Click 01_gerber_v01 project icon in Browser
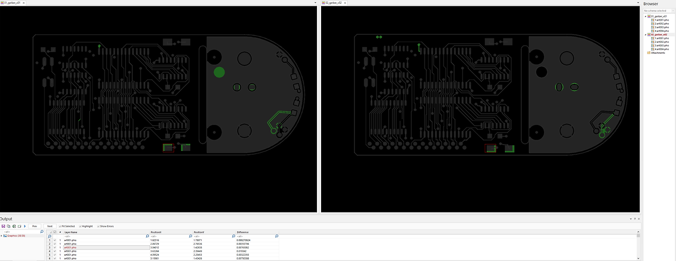 [x=649, y=16]
